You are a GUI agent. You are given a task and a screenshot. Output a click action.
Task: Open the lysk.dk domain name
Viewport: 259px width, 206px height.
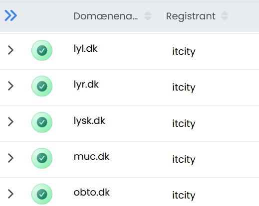coord(89,121)
